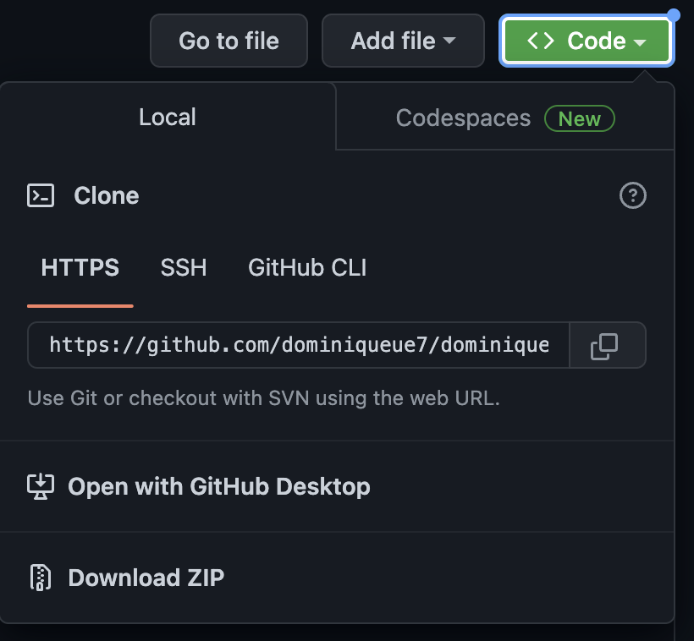This screenshot has width=694, height=641.
Task: Click the GitHub Desktop monitor download icon
Action: (x=41, y=486)
